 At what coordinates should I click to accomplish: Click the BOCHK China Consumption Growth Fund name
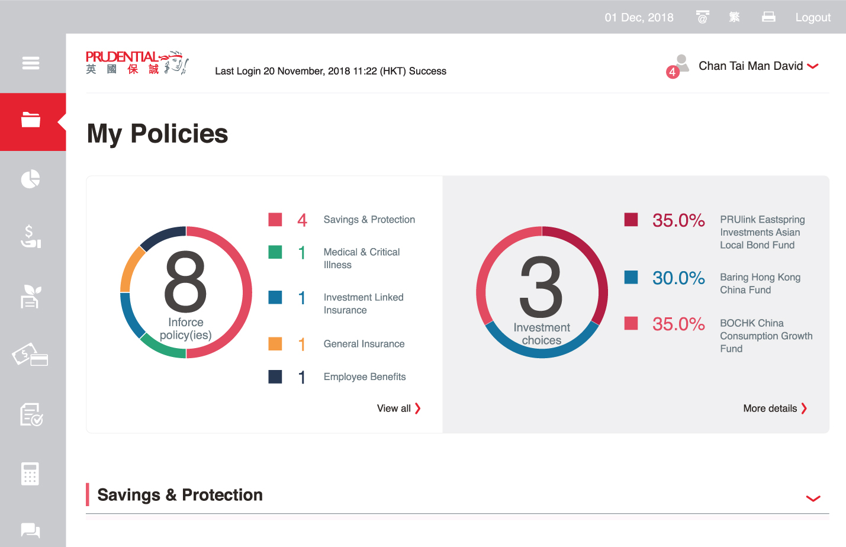pyautogui.click(x=766, y=336)
